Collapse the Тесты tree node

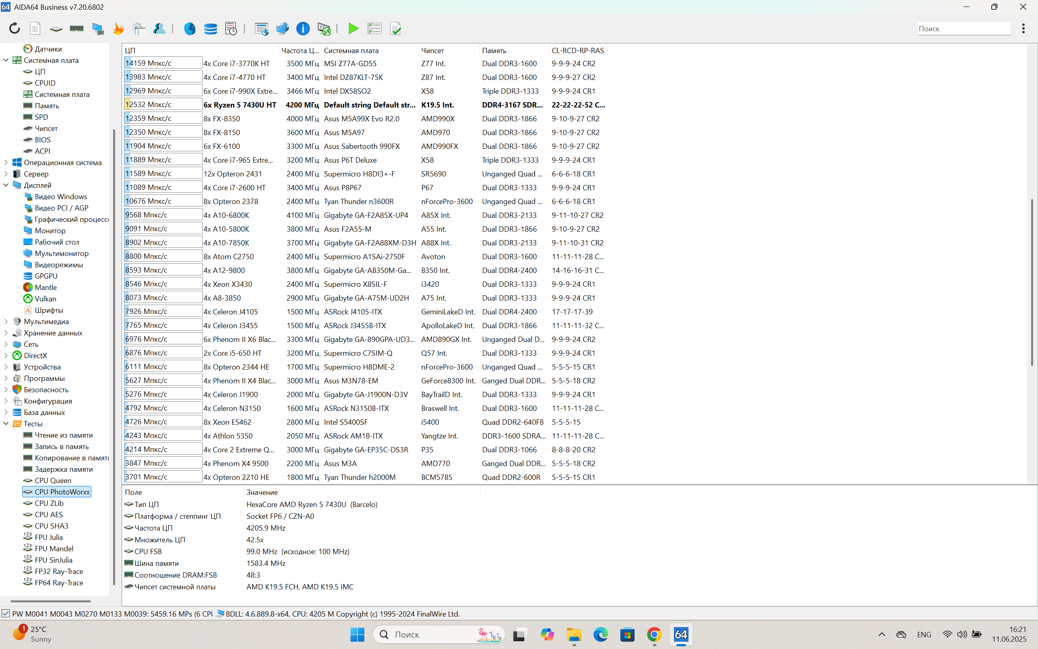[6, 423]
